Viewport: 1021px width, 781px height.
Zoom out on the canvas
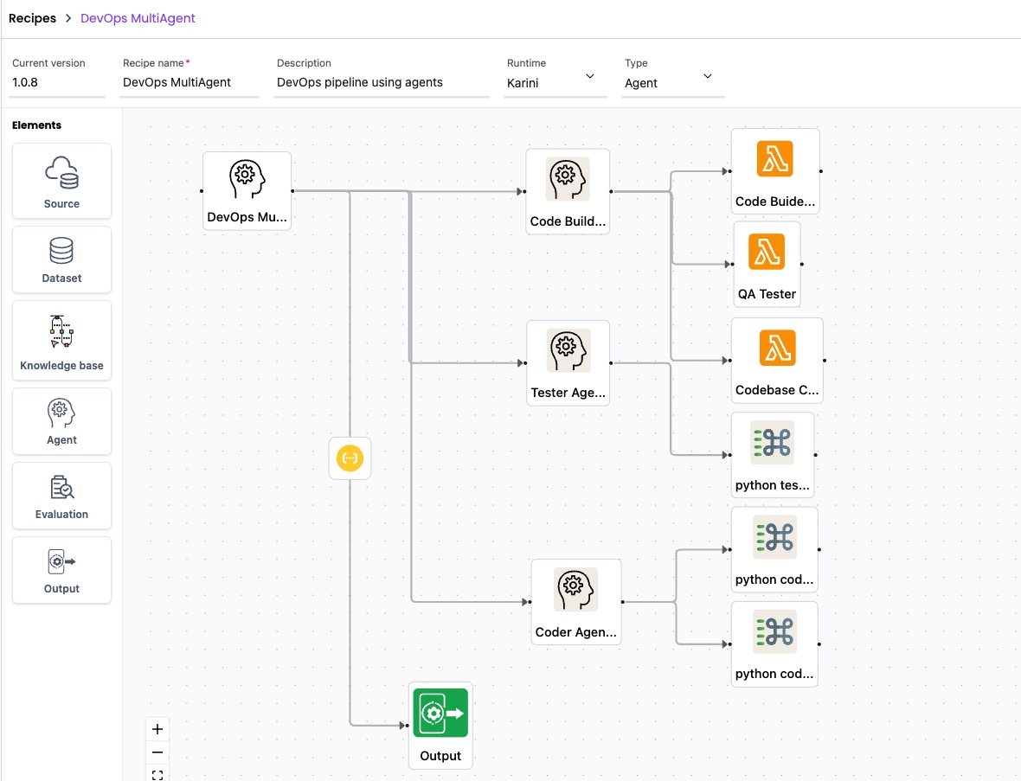pyautogui.click(x=157, y=752)
